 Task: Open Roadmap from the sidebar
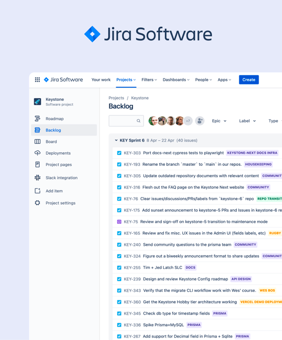click(x=55, y=119)
